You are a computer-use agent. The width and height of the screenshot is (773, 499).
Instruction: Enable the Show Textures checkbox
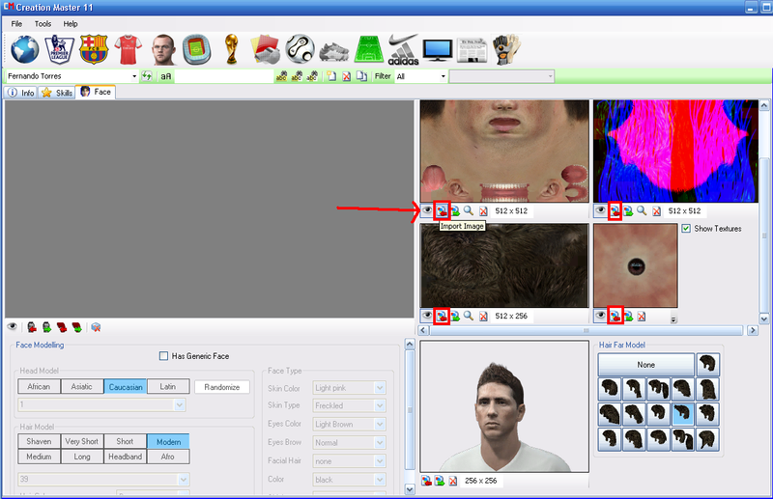click(x=686, y=229)
